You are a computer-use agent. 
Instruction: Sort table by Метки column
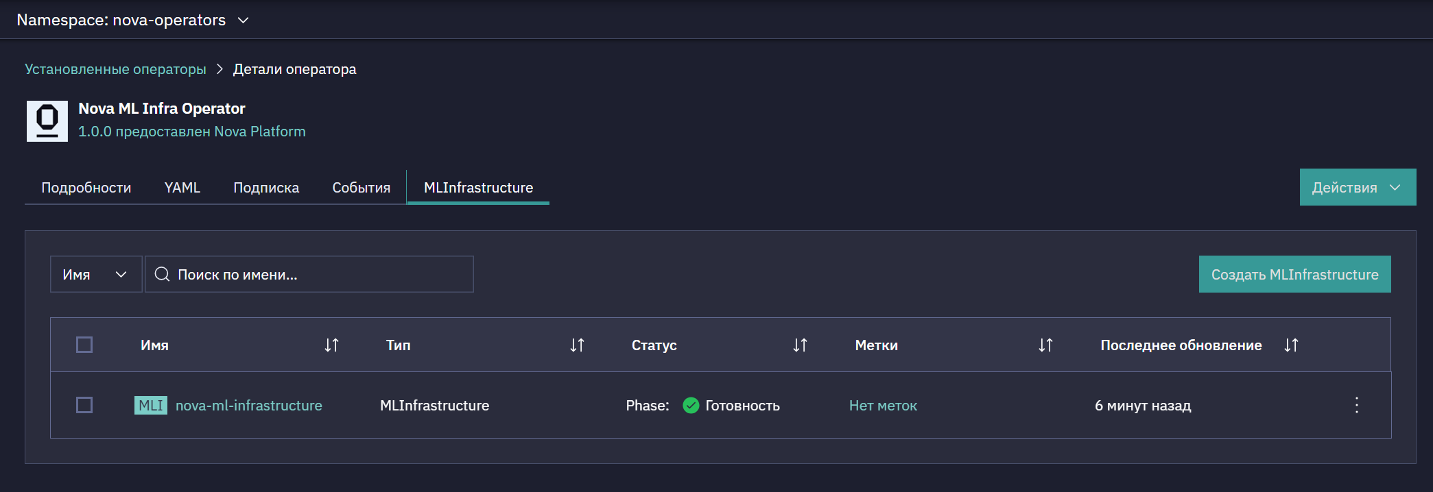tap(1045, 345)
